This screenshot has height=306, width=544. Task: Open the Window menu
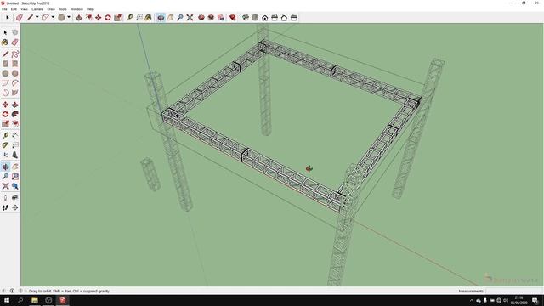pos(76,9)
